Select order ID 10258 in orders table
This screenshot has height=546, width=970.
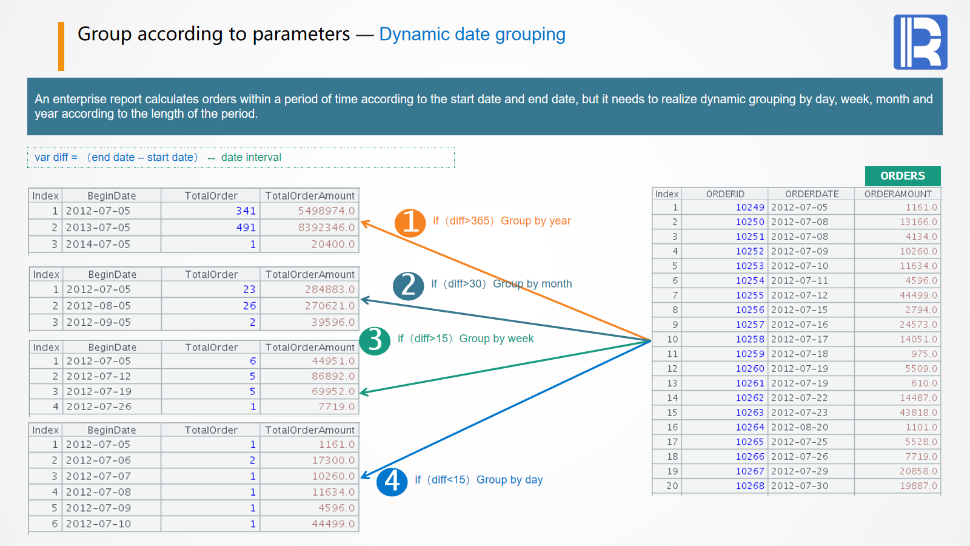[749, 339]
